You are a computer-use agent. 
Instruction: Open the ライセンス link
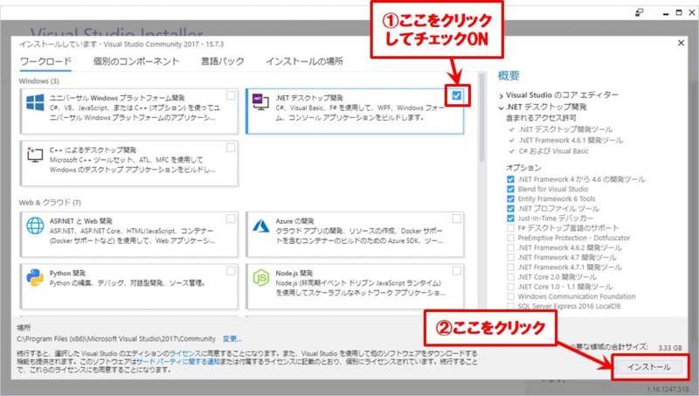pyautogui.click(x=185, y=353)
